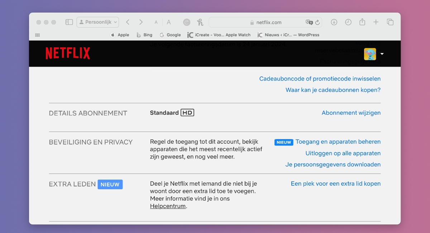The height and width of the screenshot is (233, 430).
Task: Show browsing history via the clock icon
Action: pyautogui.click(x=348, y=22)
